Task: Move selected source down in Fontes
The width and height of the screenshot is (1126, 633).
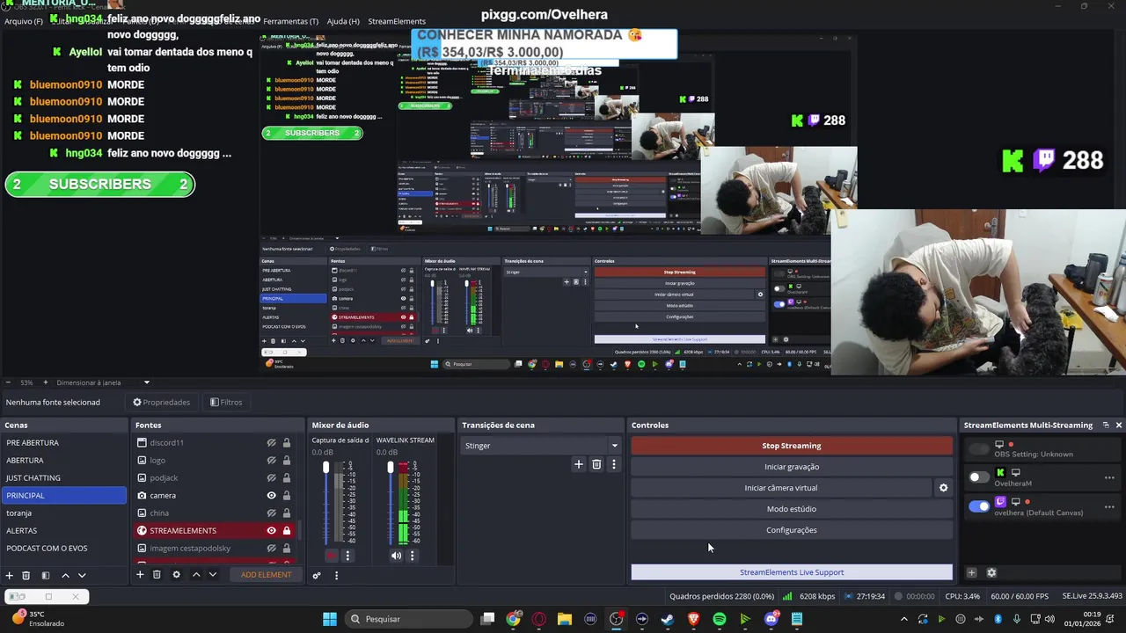Action: (x=212, y=574)
